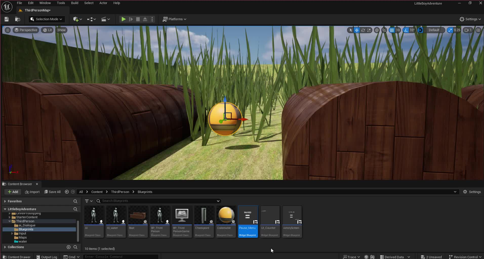Viewport: 484px width, 259px height.
Task: Select the scale gizmo tool
Action: pyautogui.click(x=369, y=30)
